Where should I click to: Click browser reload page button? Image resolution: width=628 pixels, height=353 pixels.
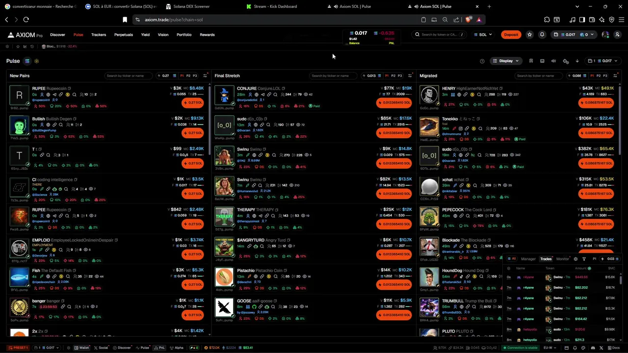[x=26, y=20]
